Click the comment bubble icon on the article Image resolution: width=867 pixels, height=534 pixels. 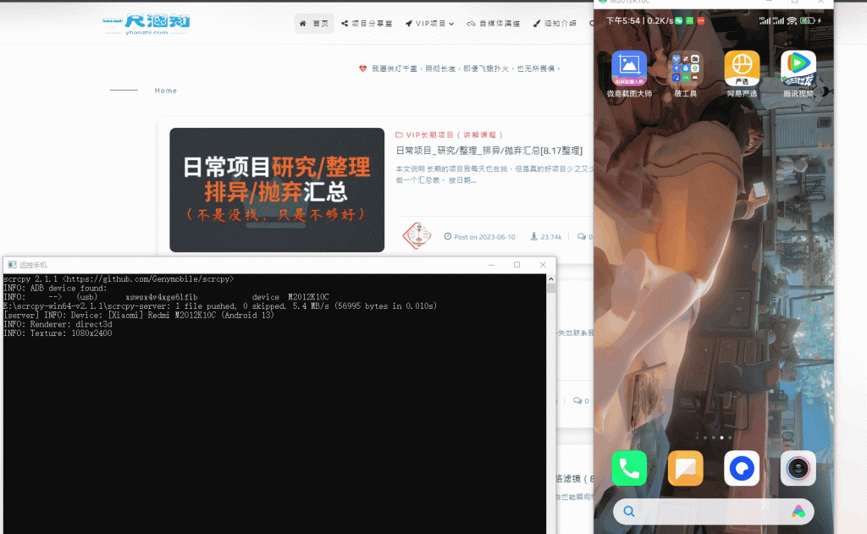pyautogui.click(x=581, y=236)
